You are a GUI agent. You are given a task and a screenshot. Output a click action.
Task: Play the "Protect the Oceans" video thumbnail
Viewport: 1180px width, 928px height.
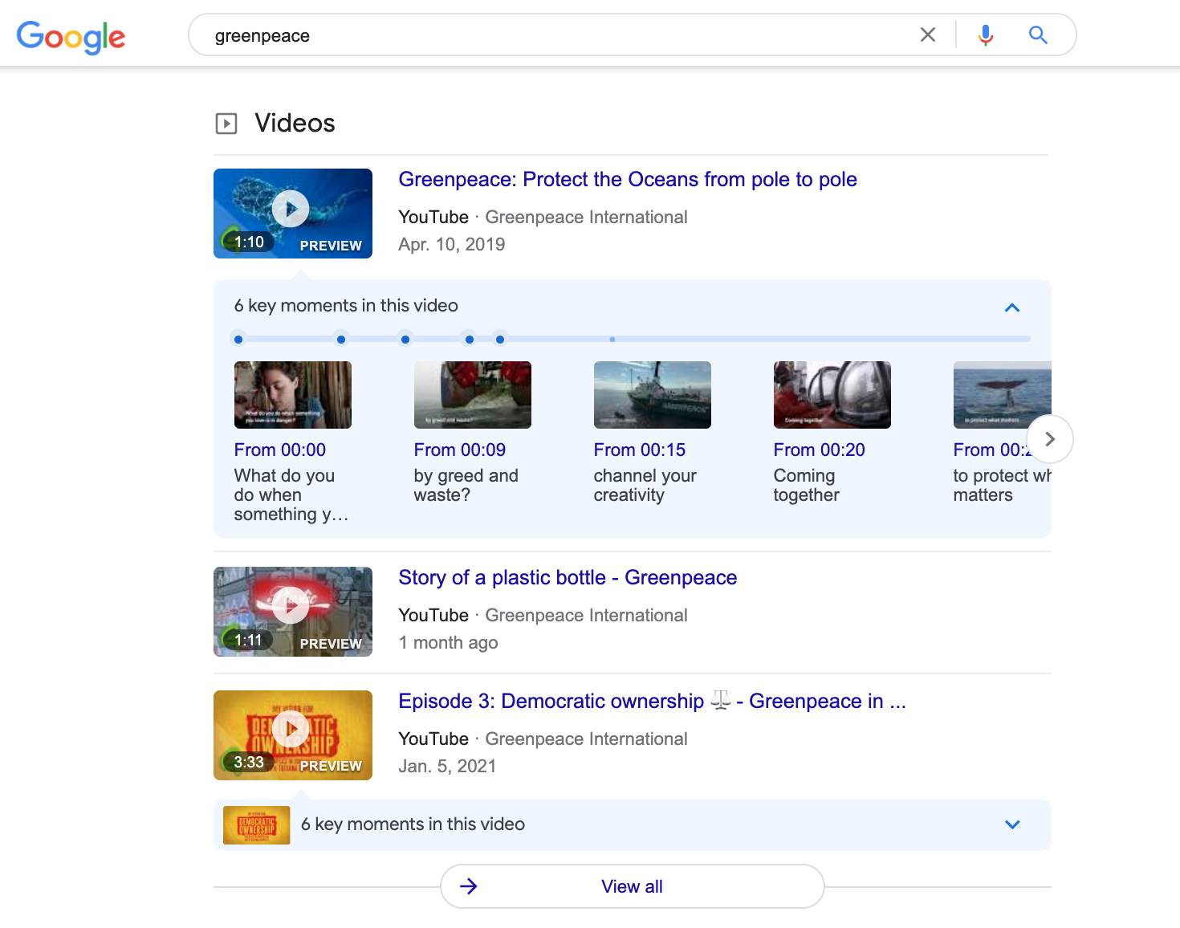291,209
